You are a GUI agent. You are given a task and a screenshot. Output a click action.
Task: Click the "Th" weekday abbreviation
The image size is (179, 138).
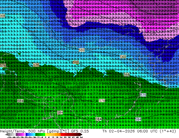105,131
